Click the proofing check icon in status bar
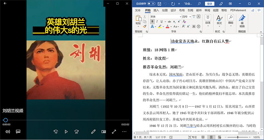 click(x=171, y=137)
